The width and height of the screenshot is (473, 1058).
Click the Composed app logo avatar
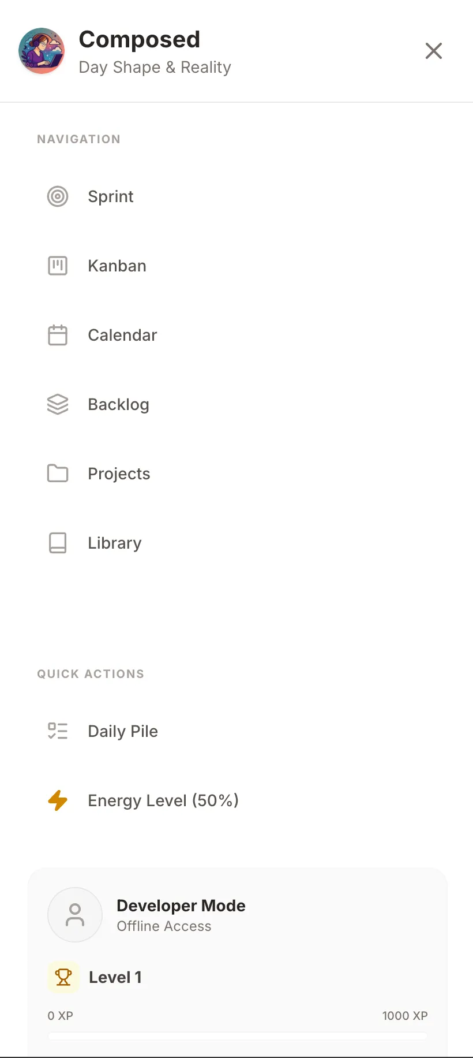click(x=42, y=51)
